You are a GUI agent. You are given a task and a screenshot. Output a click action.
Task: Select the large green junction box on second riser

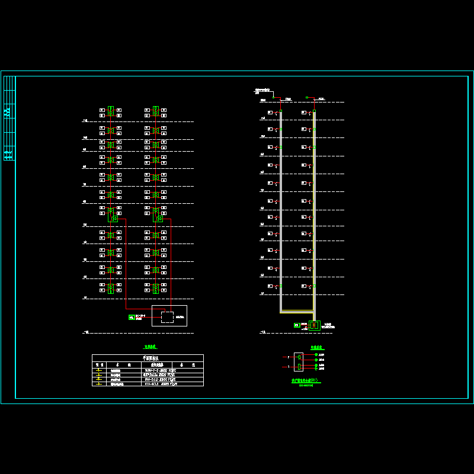click(158, 219)
